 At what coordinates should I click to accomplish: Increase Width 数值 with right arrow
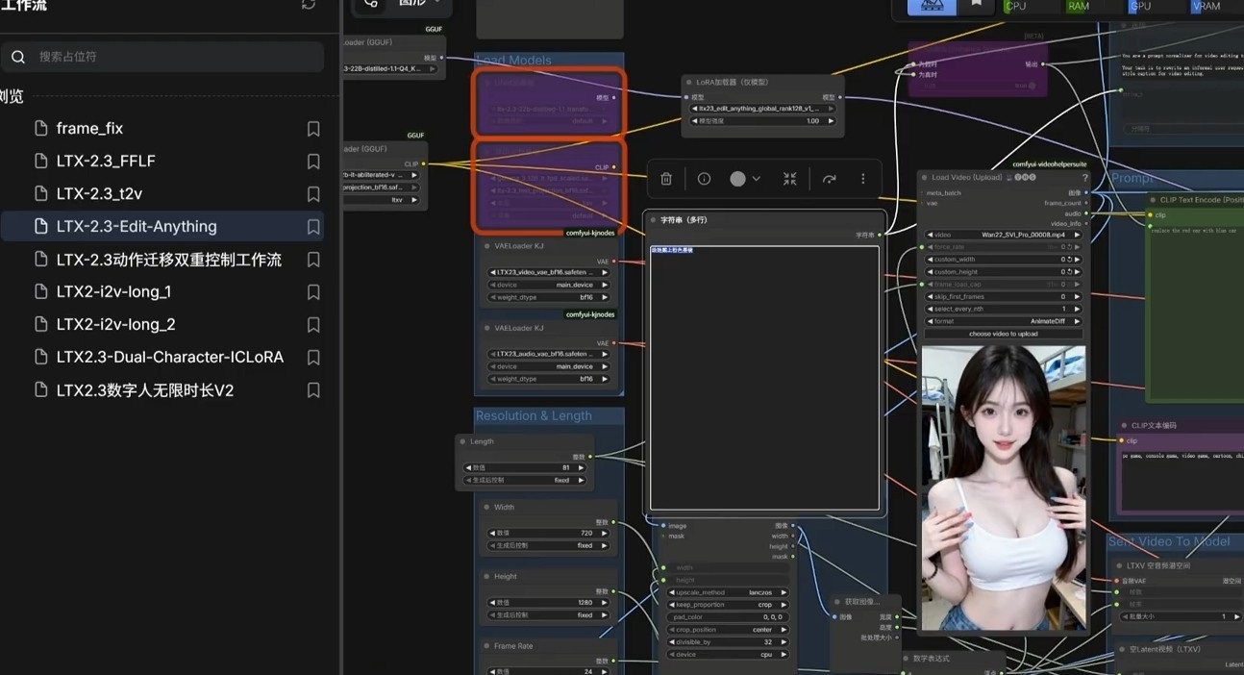604,534
